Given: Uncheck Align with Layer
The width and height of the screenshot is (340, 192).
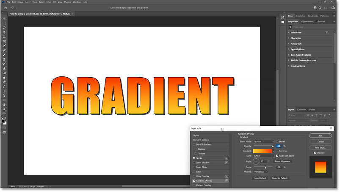Looking at the screenshot, I should (x=277, y=156).
